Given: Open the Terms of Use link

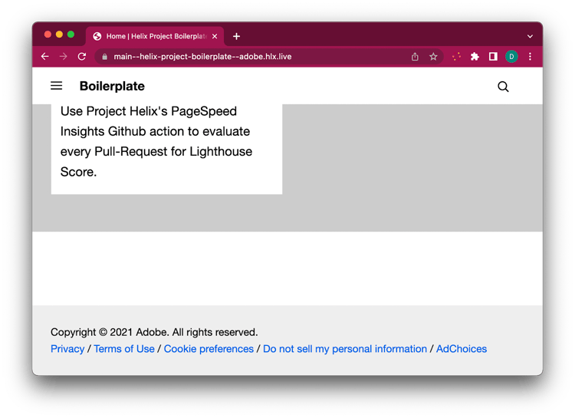Looking at the screenshot, I should tap(124, 349).
